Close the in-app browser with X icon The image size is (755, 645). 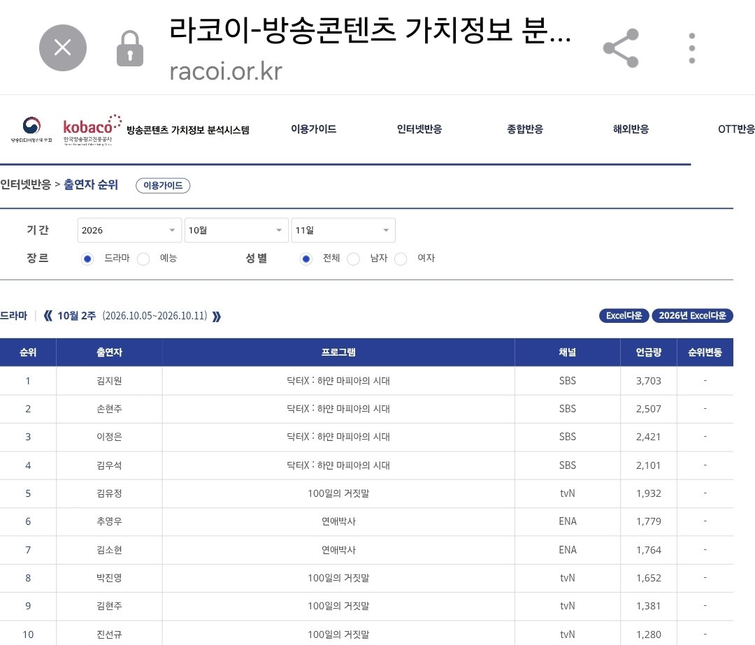pyautogui.click(x=63, y=48)
